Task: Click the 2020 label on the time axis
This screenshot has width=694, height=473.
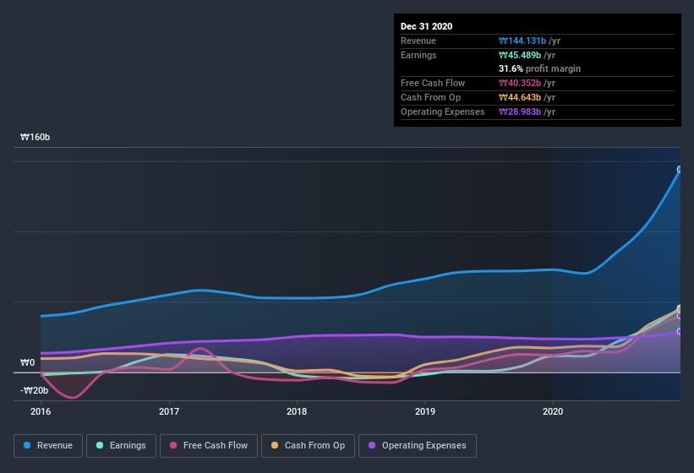Action: (552, 411)
